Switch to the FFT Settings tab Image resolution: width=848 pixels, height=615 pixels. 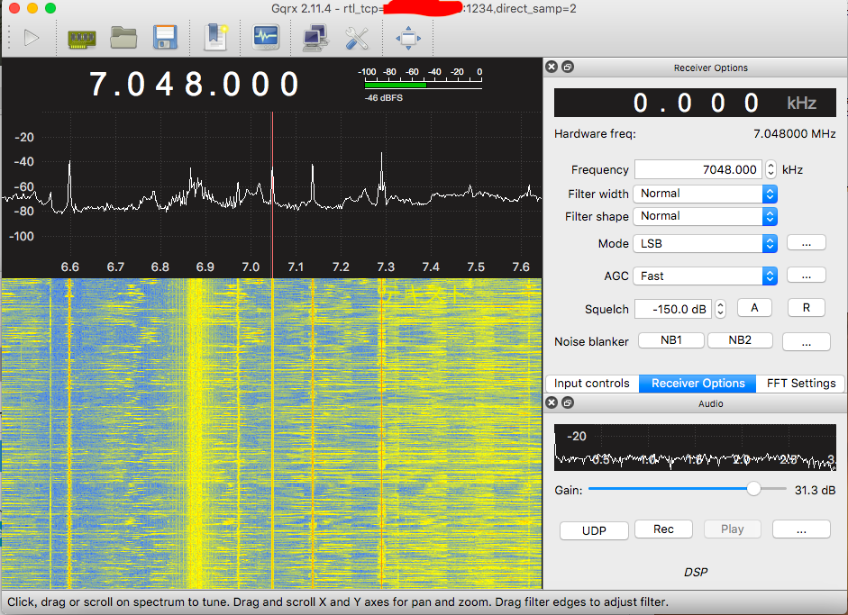[801, 384]
